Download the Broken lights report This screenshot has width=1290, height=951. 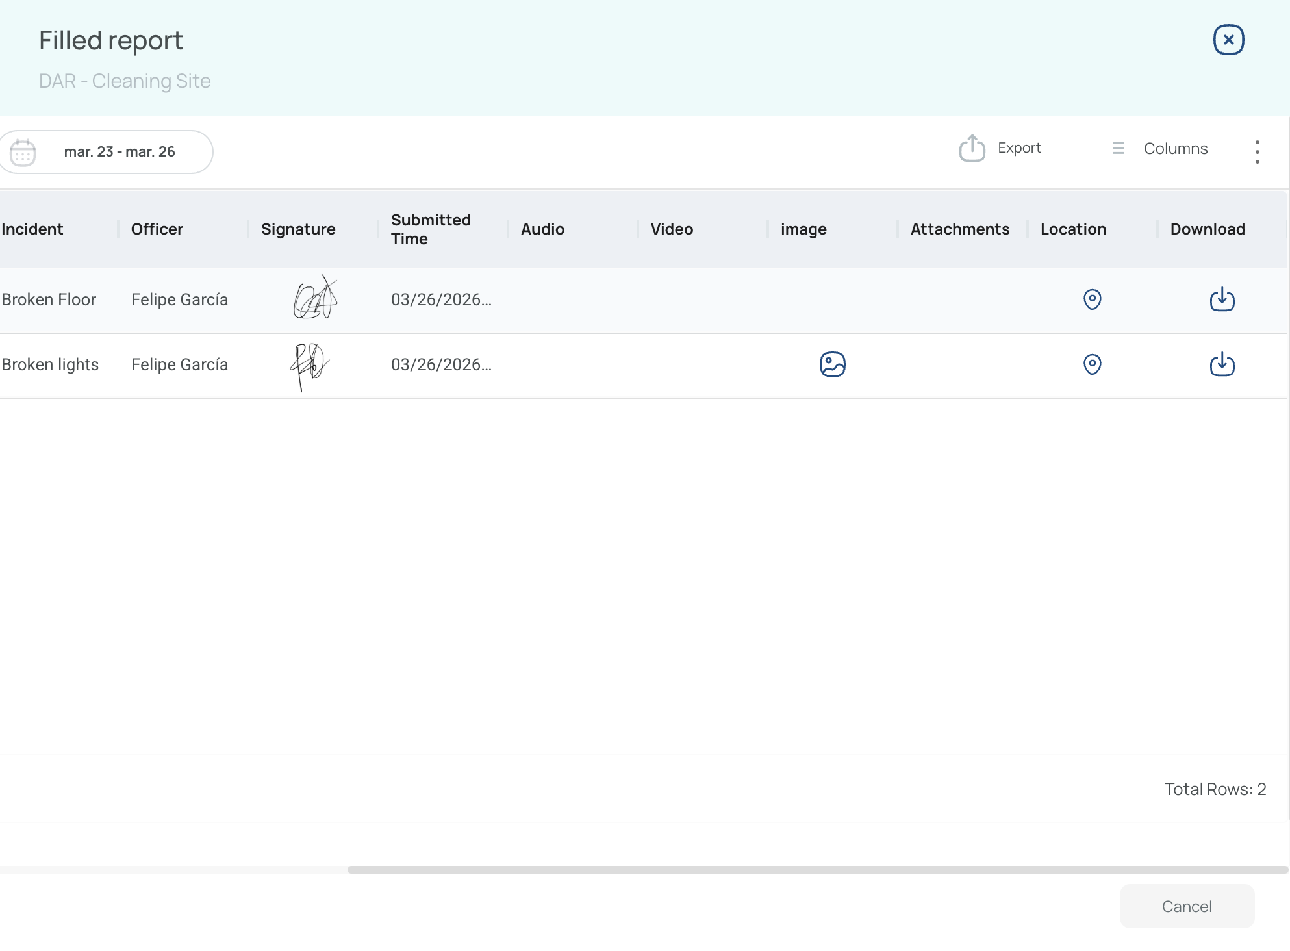(x=1222, y=364)
